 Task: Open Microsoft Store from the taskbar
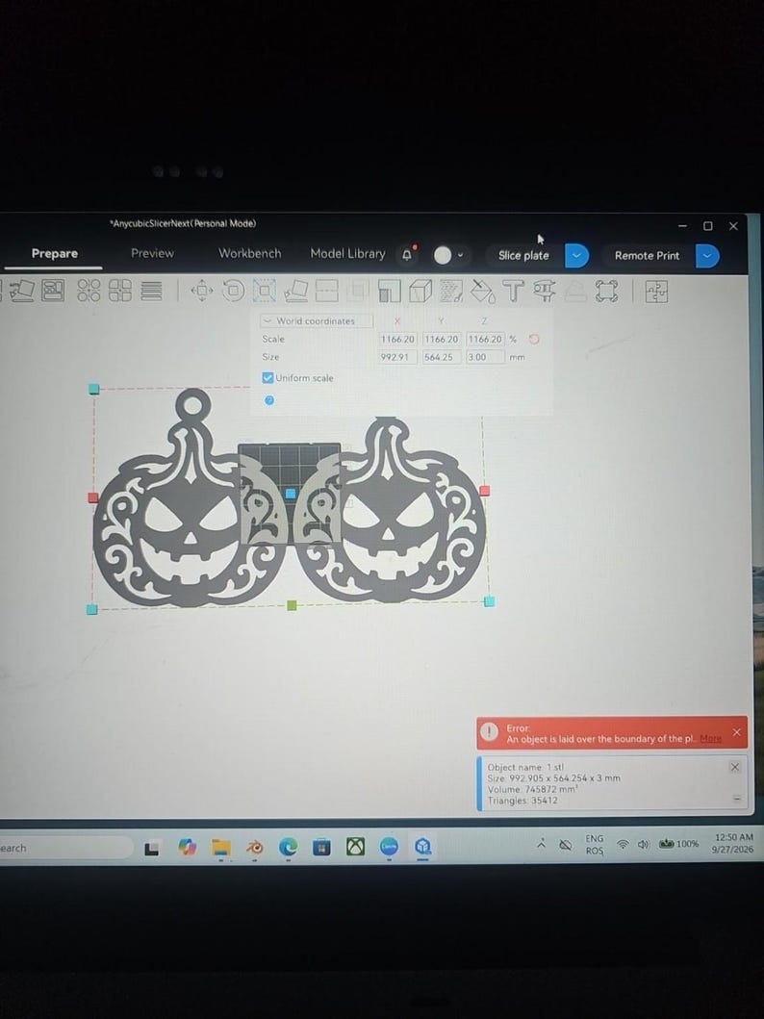pyautogui.click(x=321, y=847)
